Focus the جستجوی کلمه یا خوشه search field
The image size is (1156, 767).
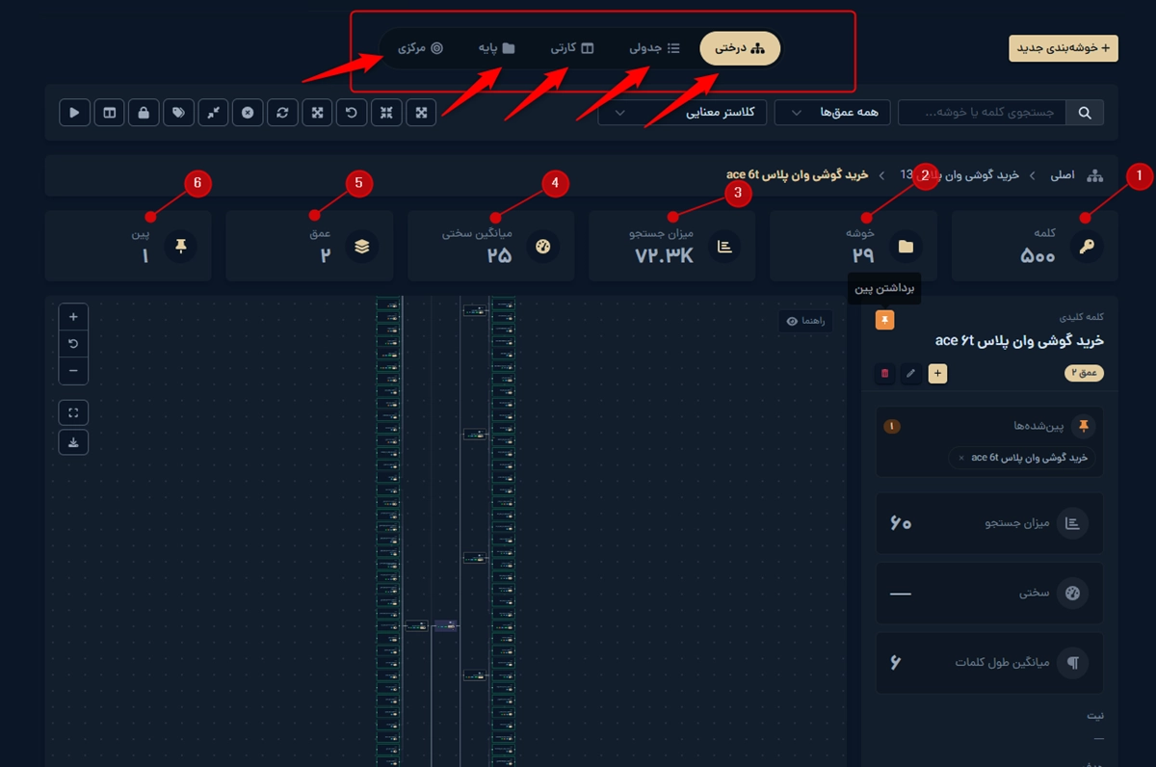point(984,113)
